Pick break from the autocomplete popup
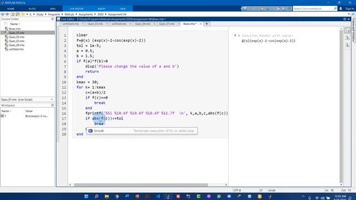 pos(142,131)
